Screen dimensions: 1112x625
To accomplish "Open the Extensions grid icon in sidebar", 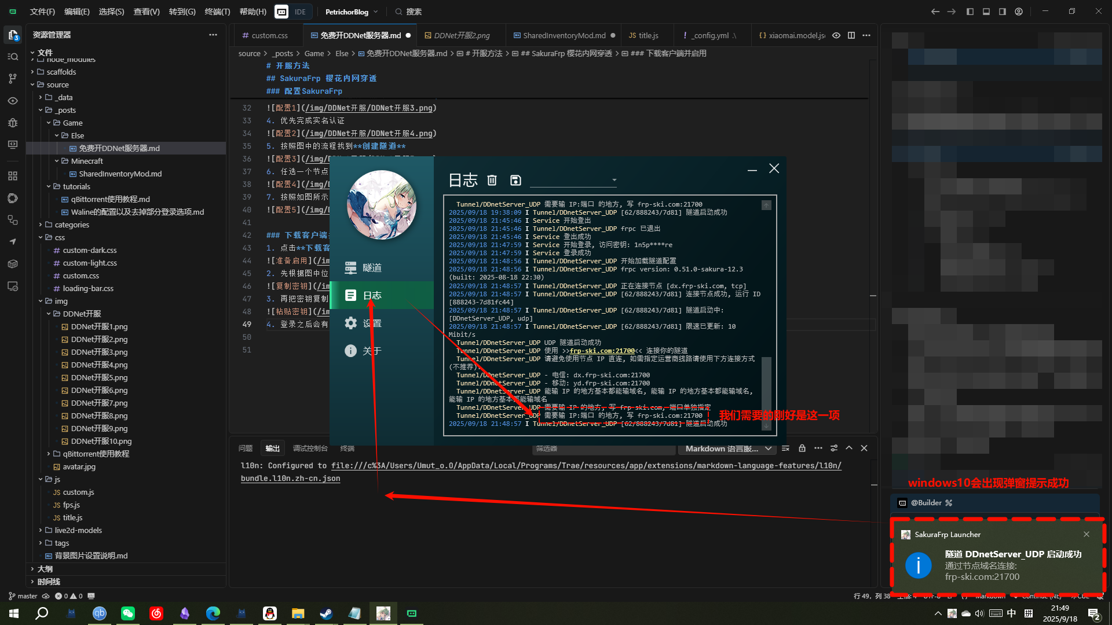I will 13,175.
